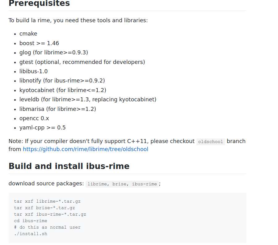Click the cmake list item
The height and width of the screenshot is (245, 278).
click(x=28, y=34)
